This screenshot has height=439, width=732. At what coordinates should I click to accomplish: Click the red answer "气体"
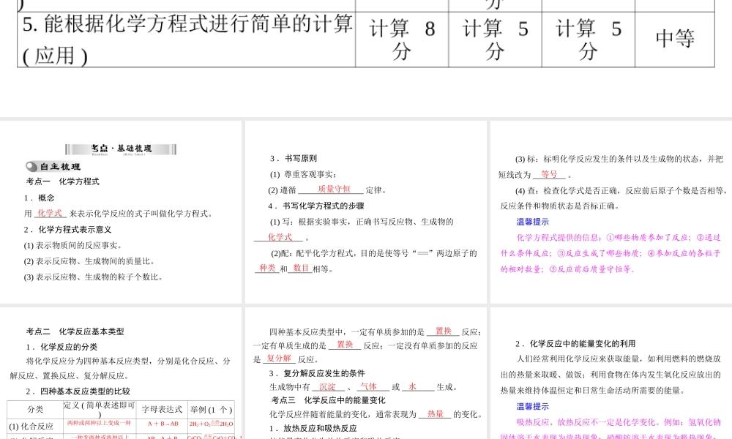[x=369, y=387]
